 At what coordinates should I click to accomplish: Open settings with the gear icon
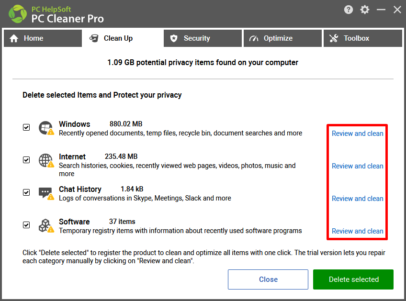click(x=365, y=10)
